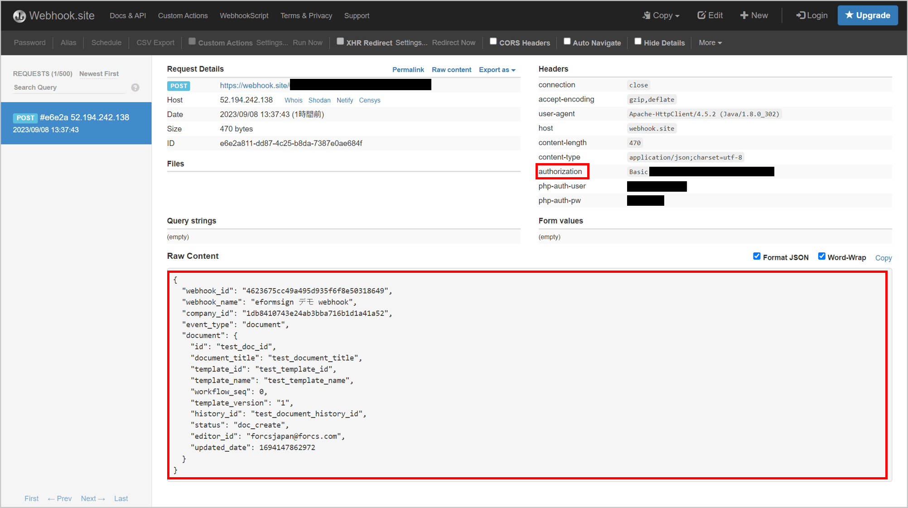Select the POST #e6e2a request in sidebar
Image resolution: width=908 pixels, height=508 pixels.
coord(76,123)
